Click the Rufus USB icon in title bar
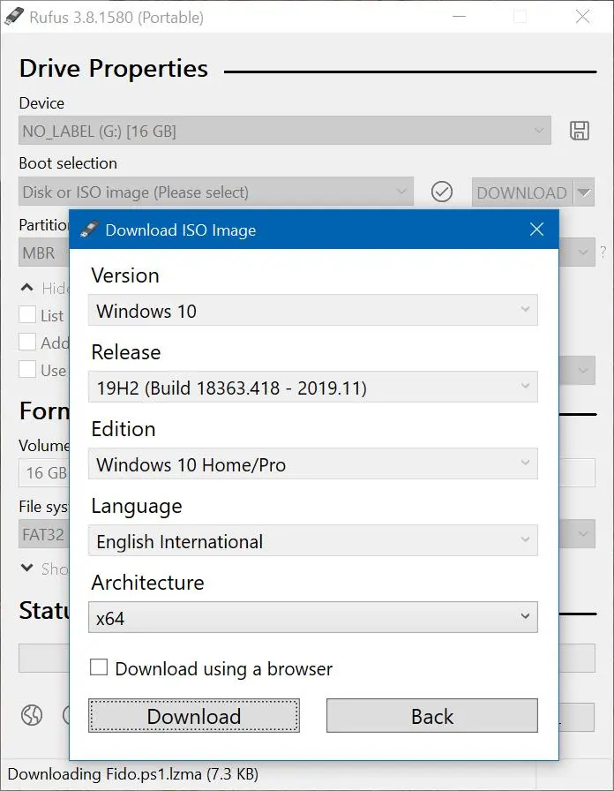614x791 pixels. [x=13, y=17]
